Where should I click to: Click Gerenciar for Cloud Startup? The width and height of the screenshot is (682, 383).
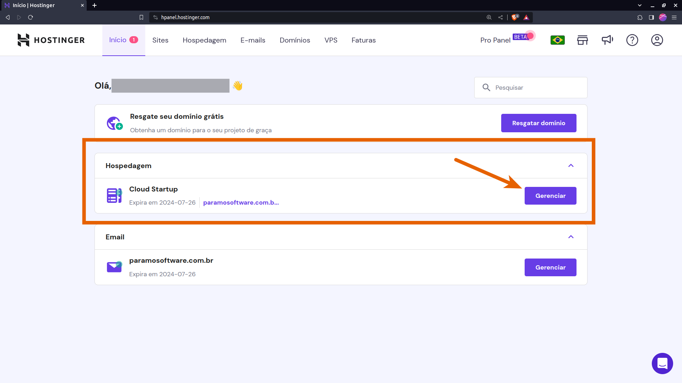[550, 196]
